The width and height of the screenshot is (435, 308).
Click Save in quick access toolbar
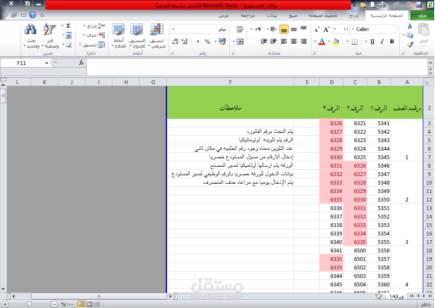pos(419,5)
